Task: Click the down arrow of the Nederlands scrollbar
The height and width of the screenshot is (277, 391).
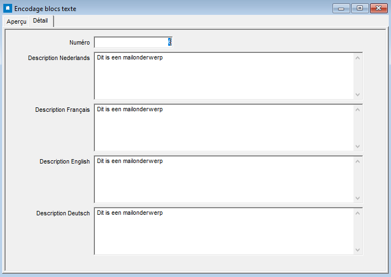Action: [x=357, y=94]
